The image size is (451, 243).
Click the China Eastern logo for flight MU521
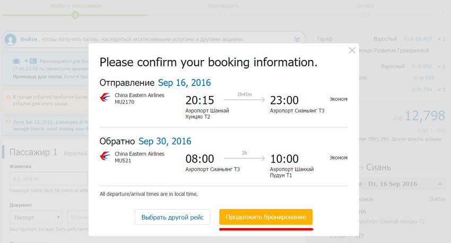pos(105,157)
